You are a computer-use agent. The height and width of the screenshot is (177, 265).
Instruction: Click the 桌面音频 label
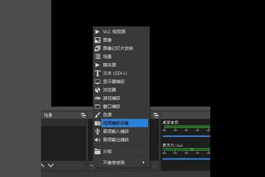[x=170, y=123]
